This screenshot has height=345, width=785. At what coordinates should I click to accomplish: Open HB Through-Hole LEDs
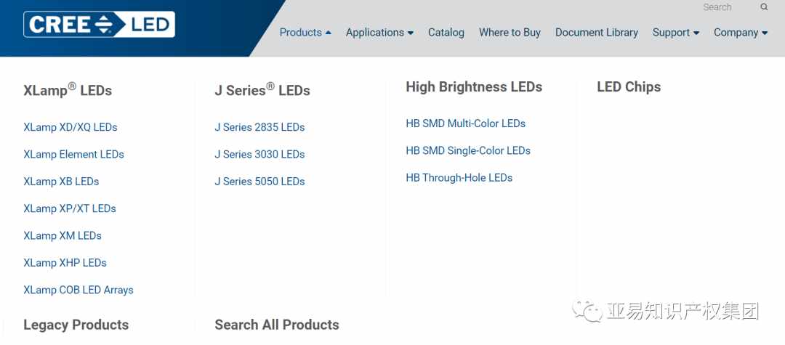[x=459, y=177]
